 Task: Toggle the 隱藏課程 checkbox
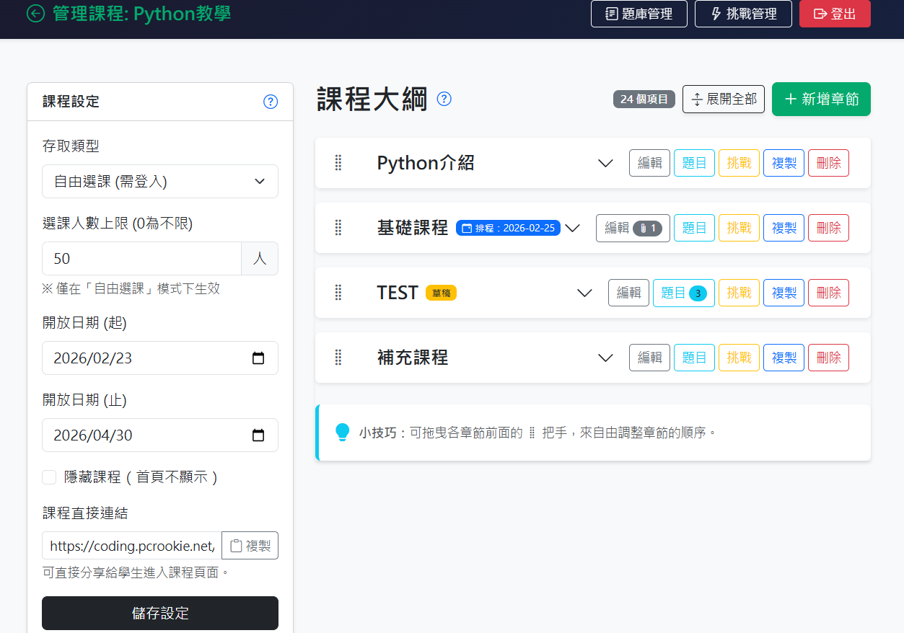click(x=49, y=477)
